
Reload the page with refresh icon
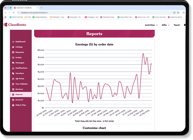click(x=14, y=13)
